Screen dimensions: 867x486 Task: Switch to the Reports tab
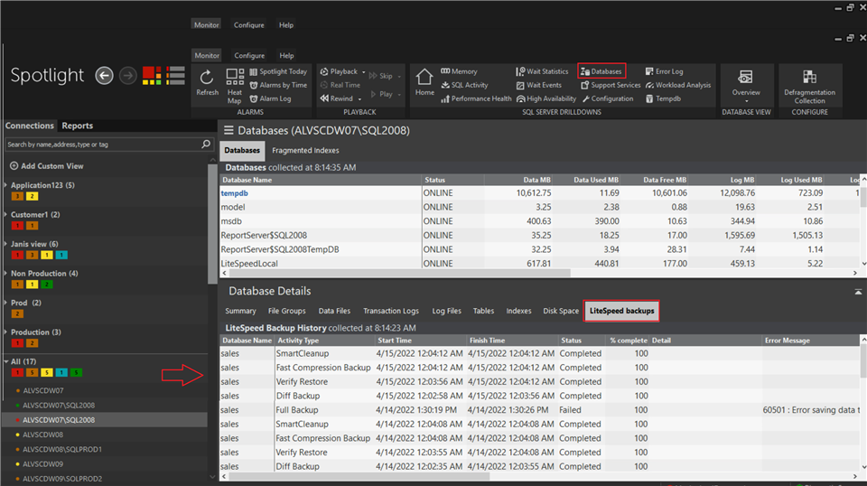pyautogui.click(x=78, y=126)
